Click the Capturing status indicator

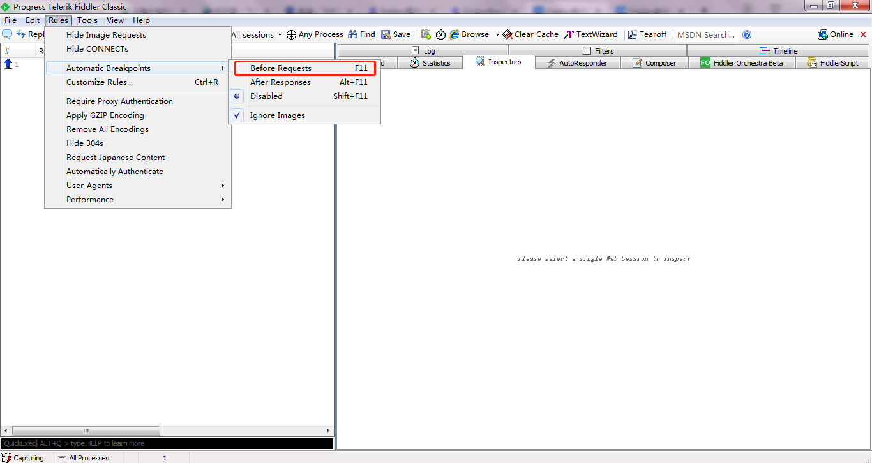23,458
